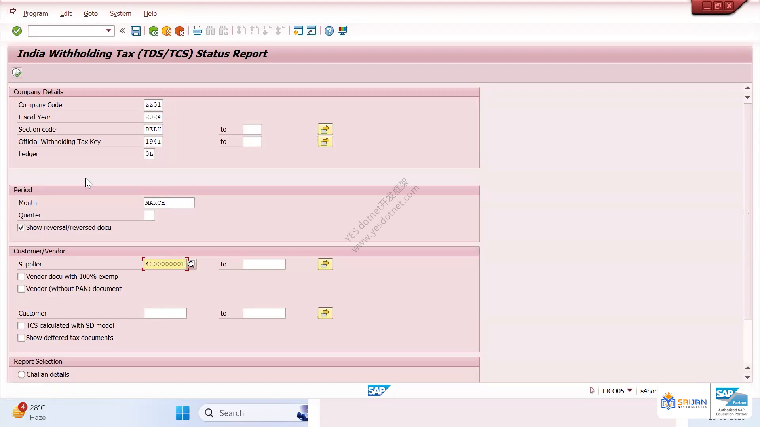This screenshot has width=760, height=427.
Task: Click the Month input field
Action: [169, 203]
